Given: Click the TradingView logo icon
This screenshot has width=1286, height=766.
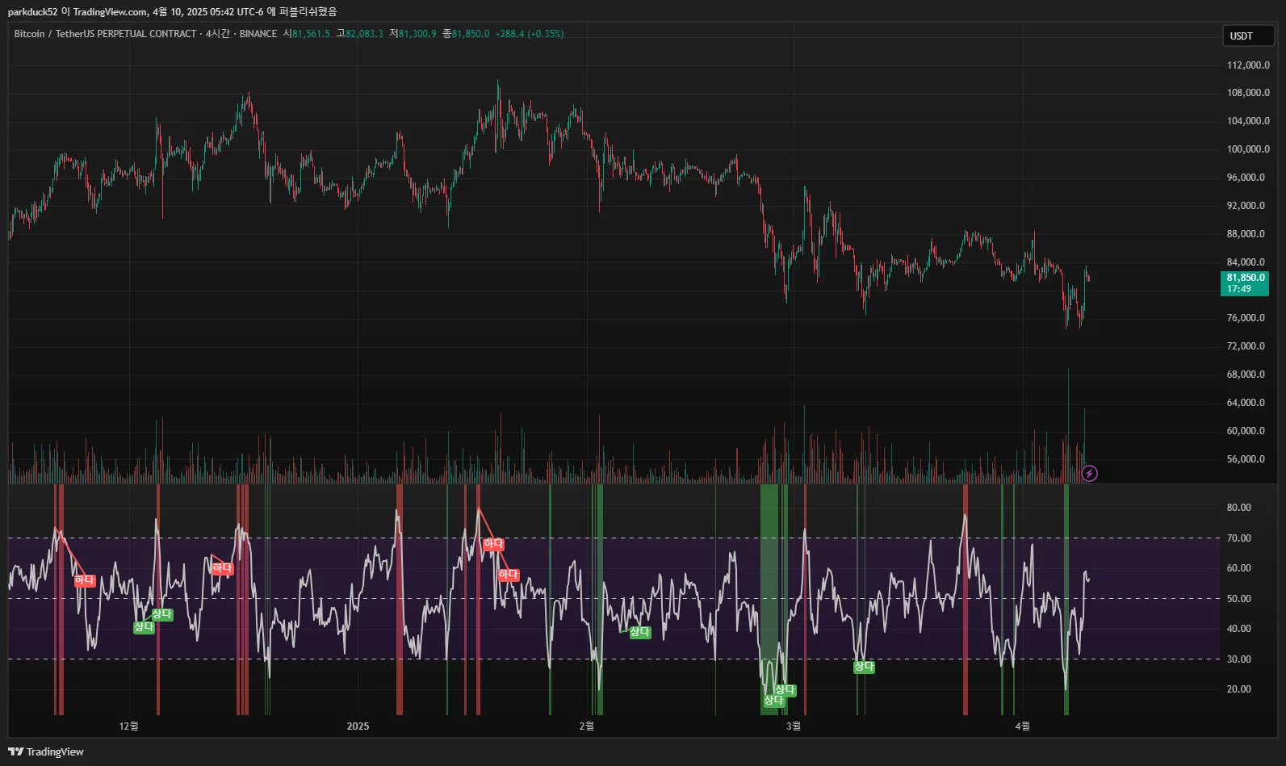Looking at the screenshot, I should point(15,751).
